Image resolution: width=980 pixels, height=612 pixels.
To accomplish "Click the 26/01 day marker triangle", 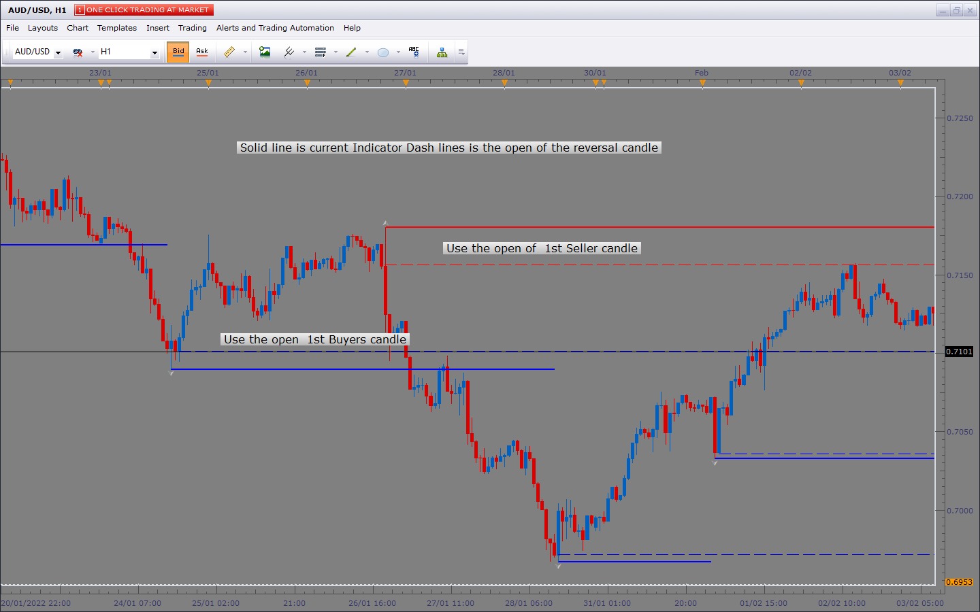I will coord(307,83).
